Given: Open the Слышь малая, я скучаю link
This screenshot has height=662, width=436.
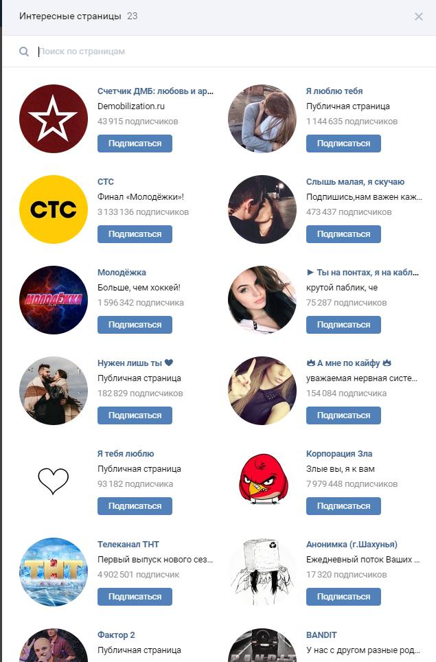Looking at the screenshot, I should (355, 182).
